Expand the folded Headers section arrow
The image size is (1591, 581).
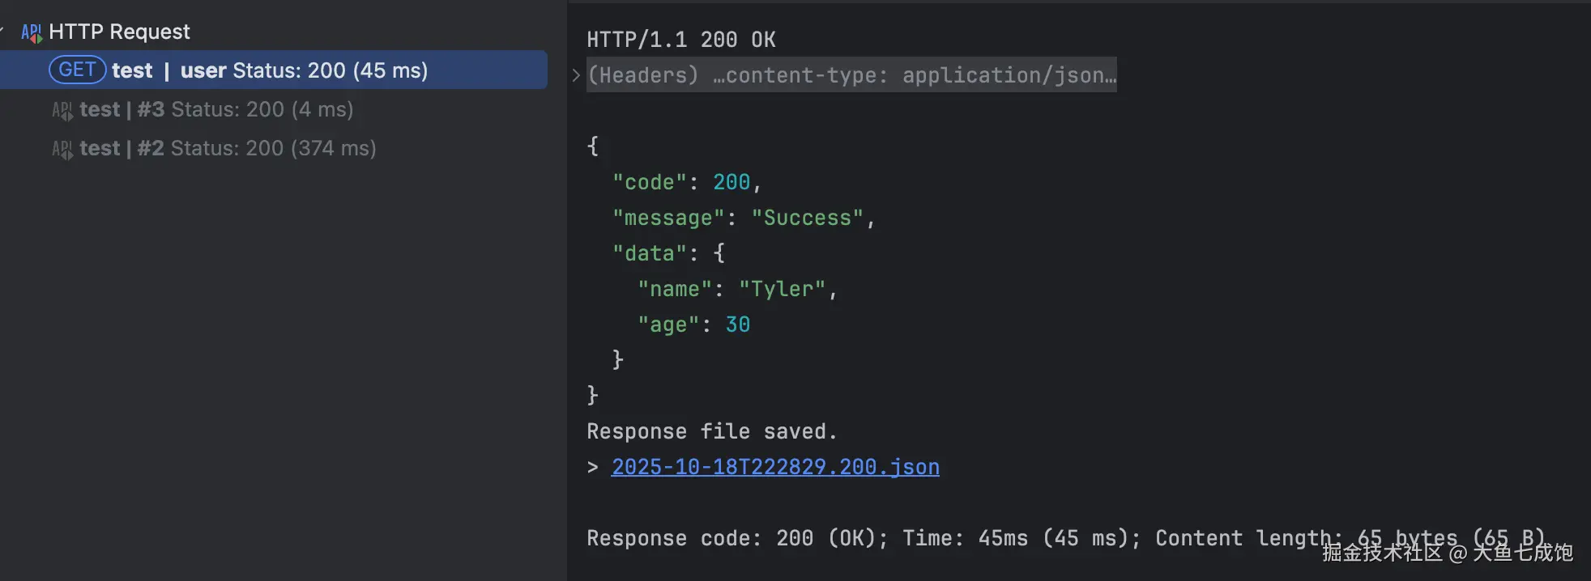click(576, 75)
